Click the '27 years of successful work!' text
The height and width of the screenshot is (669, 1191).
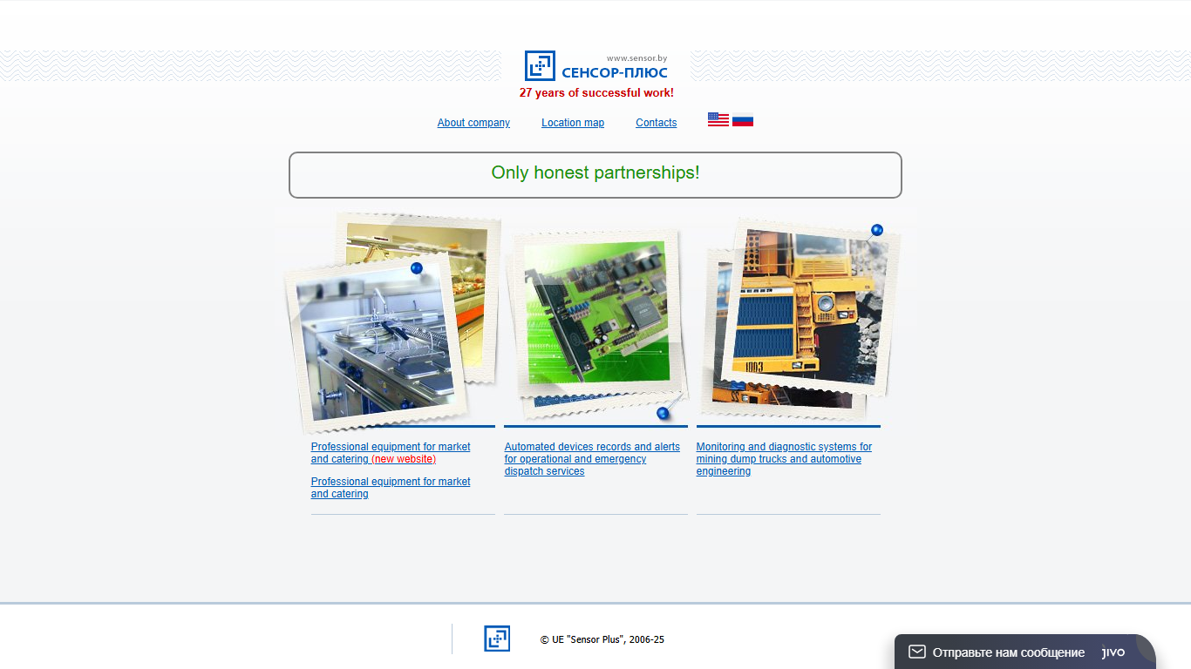pos(596,93)
